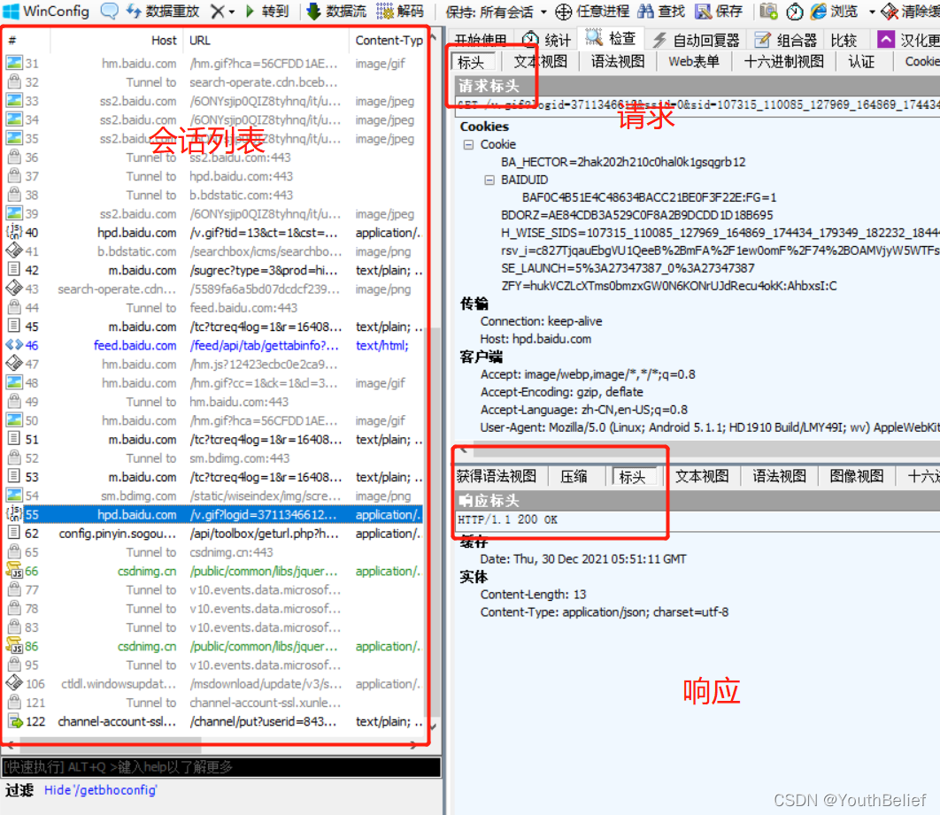The width and height of the screenshot is (940, 815).
Task: Open the dropdown arrow next to 浏览
Action: pyautogui.click(x=872, y=12)
